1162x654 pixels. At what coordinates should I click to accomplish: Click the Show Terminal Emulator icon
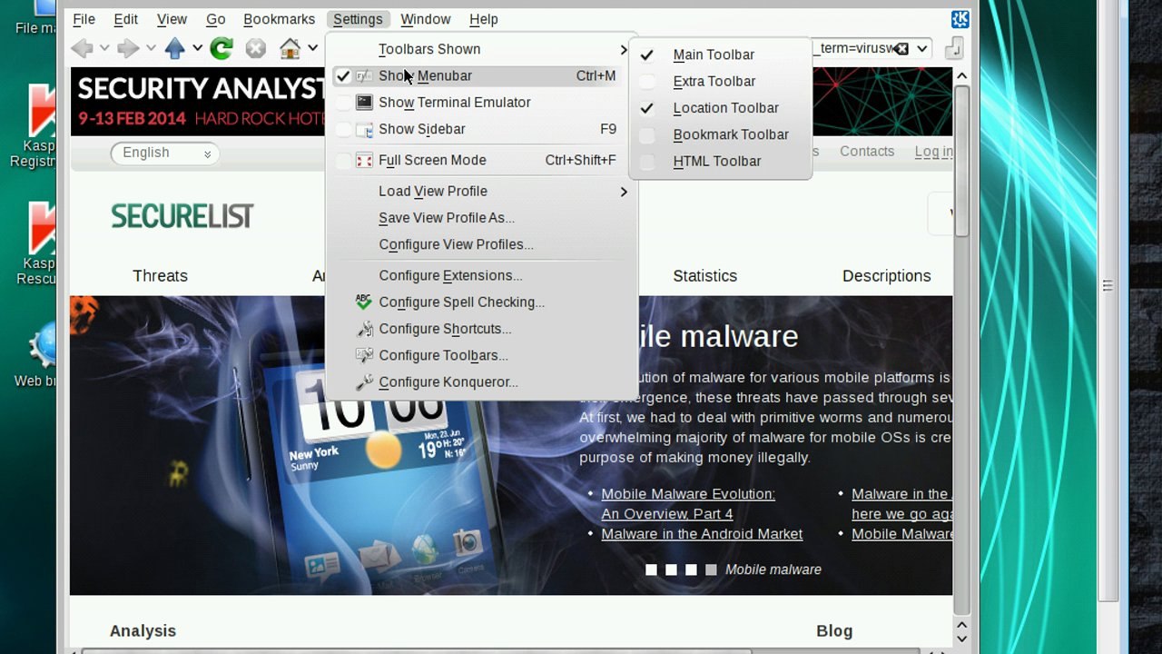(x=364, y=103)
